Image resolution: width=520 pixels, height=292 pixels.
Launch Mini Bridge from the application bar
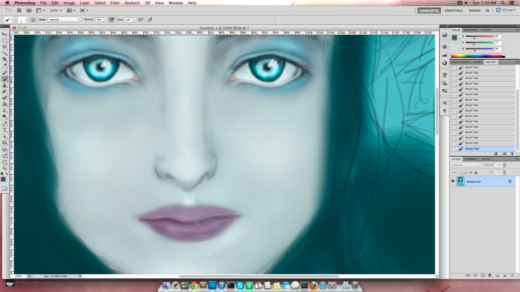[29, 11]
